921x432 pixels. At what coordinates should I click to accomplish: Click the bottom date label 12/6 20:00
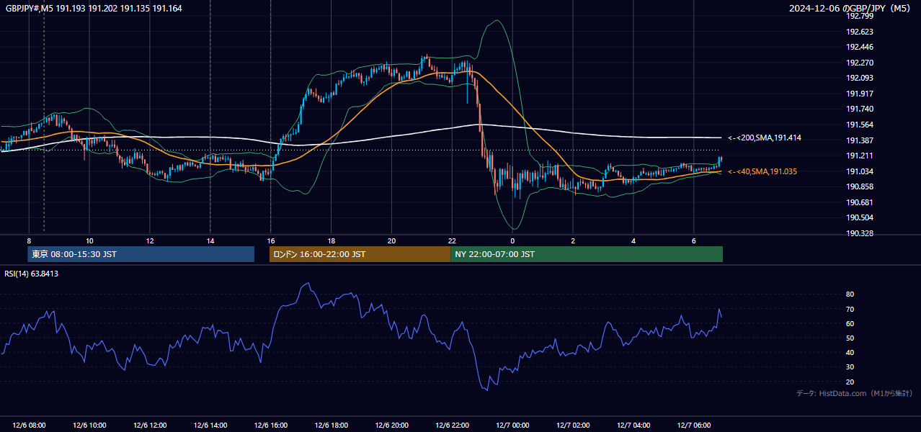coord(391,425)
